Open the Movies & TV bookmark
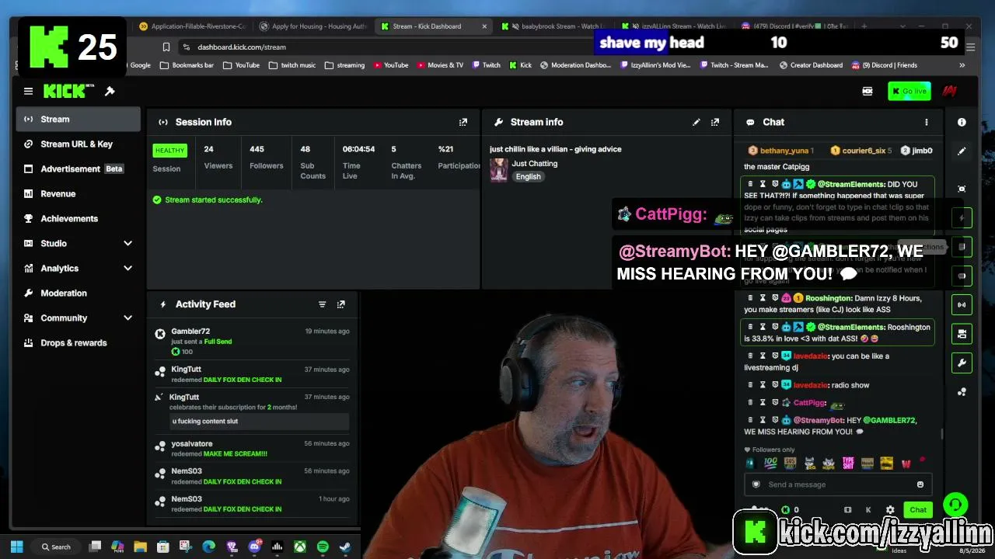 pyautogui.click(x=440, y=65)
